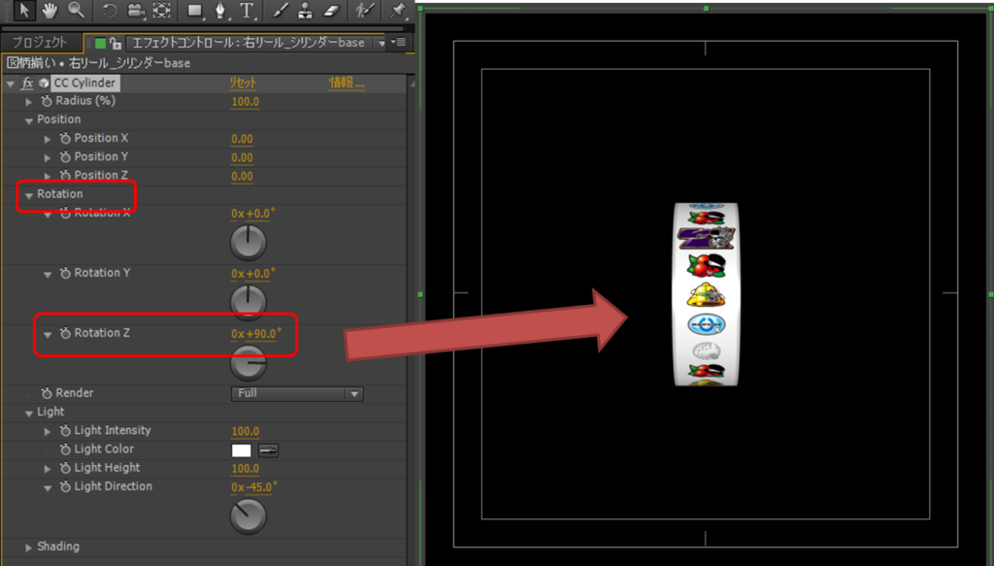
Task: Click the Light Height value 100.0
Action: tap(245, 469)
